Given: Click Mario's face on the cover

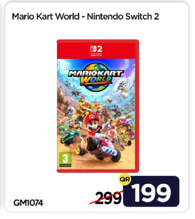Looking at the screenshot, I should (93, 126).
